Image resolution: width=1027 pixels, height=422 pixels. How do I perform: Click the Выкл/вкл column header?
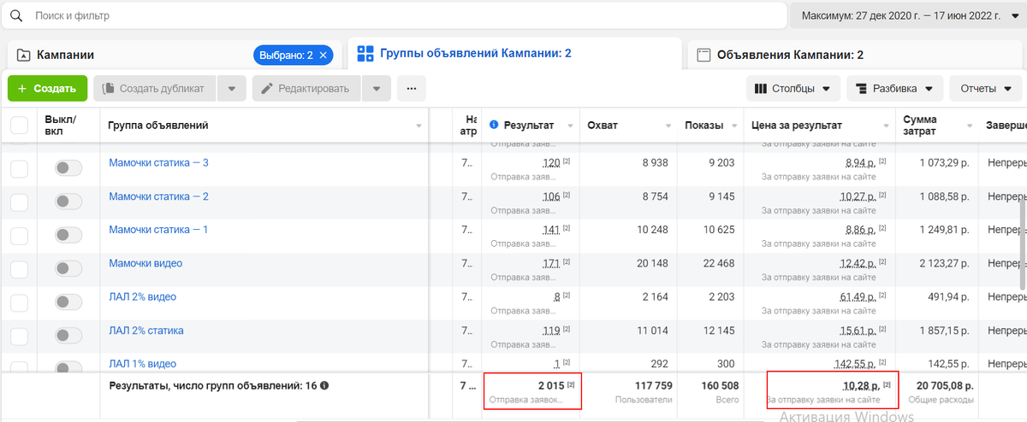pyautogui.click(x=61, y=126)
